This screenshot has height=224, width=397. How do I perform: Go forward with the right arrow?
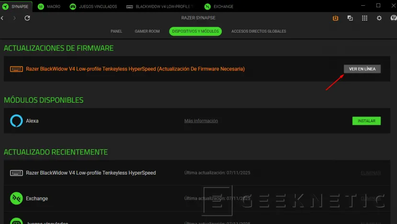[x=14, y=18]
